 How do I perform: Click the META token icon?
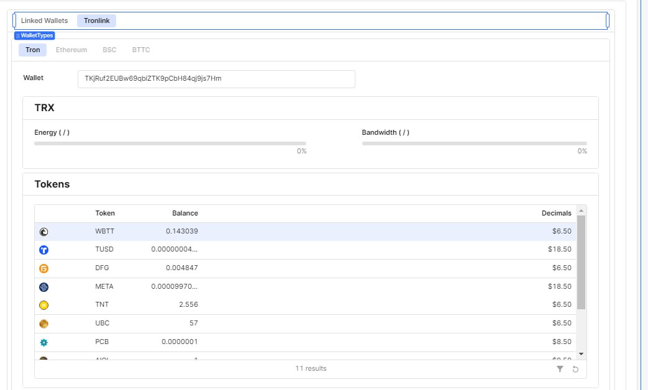pos(44,287)
